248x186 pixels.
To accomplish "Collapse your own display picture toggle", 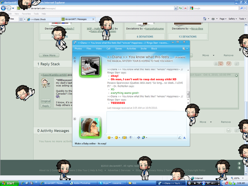I will (75, 119).
